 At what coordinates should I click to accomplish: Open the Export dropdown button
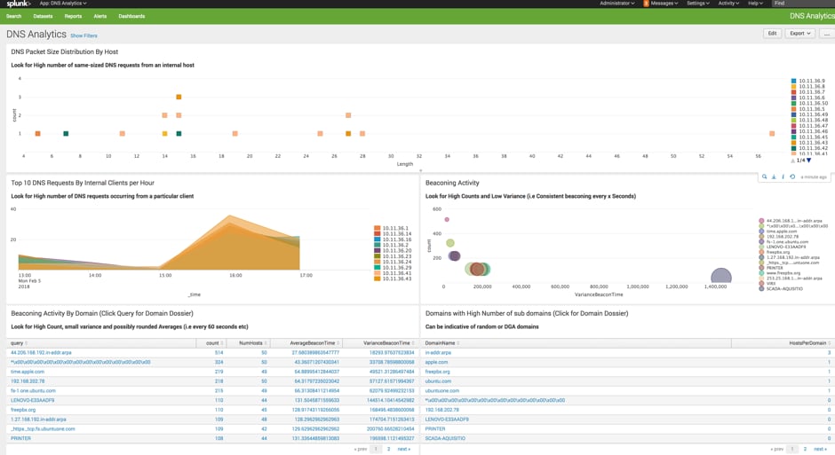[x=799, y=34]
